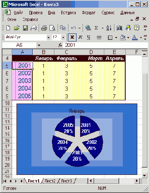
Task: Open the Borders style dropdown arrow
Action: [x=116, y=37]
